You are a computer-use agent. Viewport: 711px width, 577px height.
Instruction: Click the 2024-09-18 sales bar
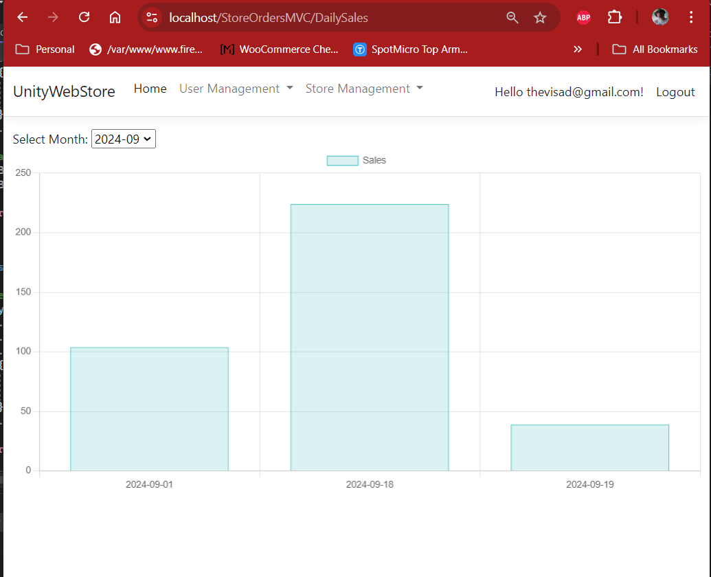(370, 337)
